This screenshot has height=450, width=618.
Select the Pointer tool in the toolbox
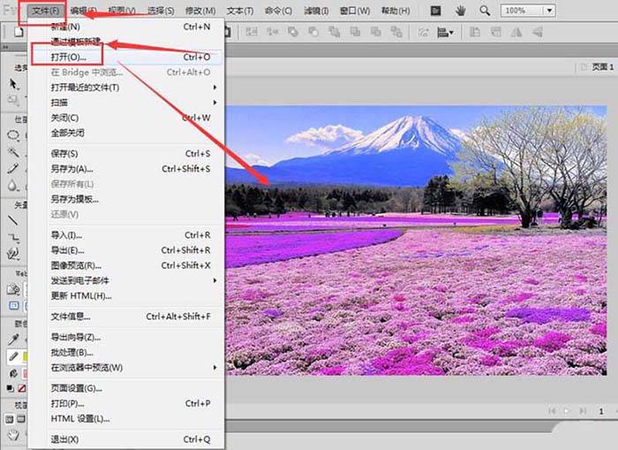point(13,83)
